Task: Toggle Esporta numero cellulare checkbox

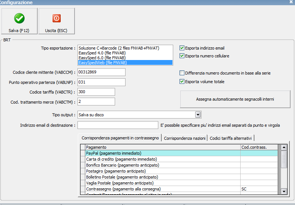Action: (x=182, y=56)
